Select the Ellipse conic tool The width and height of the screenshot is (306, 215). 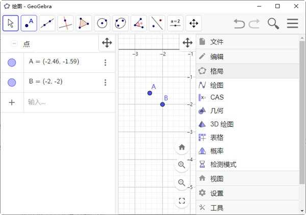(x=120, y=23)
